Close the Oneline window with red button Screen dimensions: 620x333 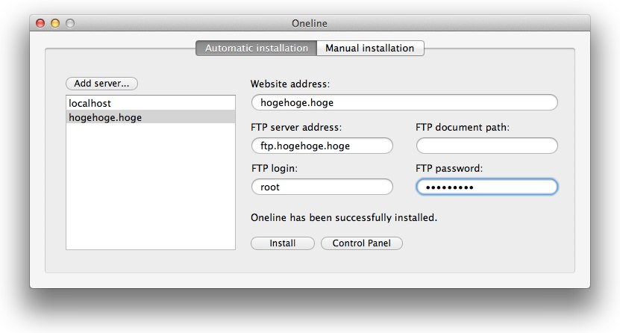point(40,24)
